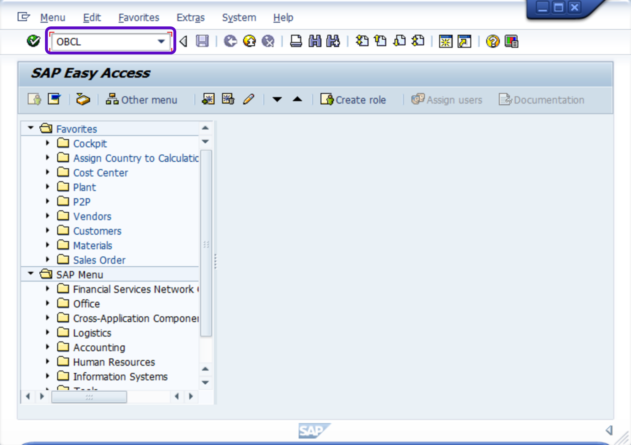Click the Save floppy disk icon
This screenshot has height=445, width=631.
point(202,41)
